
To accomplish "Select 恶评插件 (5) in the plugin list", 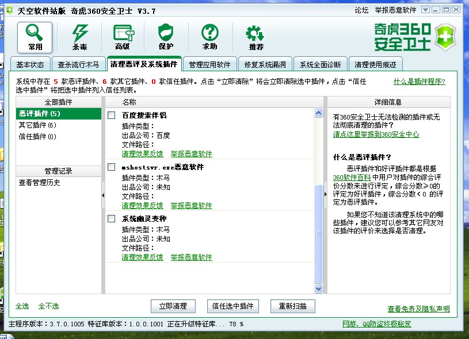I will pyautogui.click(x=59, y=114).
